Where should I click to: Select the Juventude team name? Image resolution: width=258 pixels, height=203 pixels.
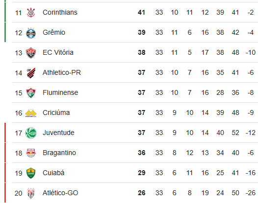point(58,133)
